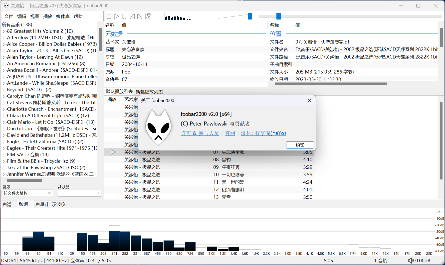445x265 pixels.
Task: Expand the Afterglow (11.2MHz DSD) folder
Action: coord(4,38)
